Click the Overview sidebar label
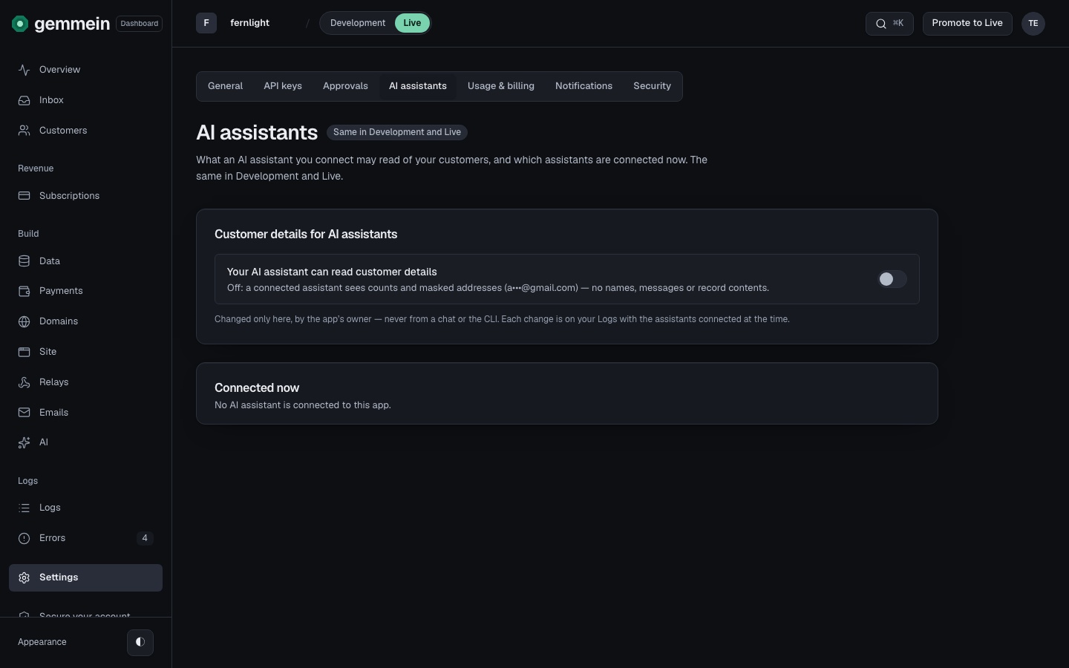Viewport: 1069px width, 668px height. 59,70
